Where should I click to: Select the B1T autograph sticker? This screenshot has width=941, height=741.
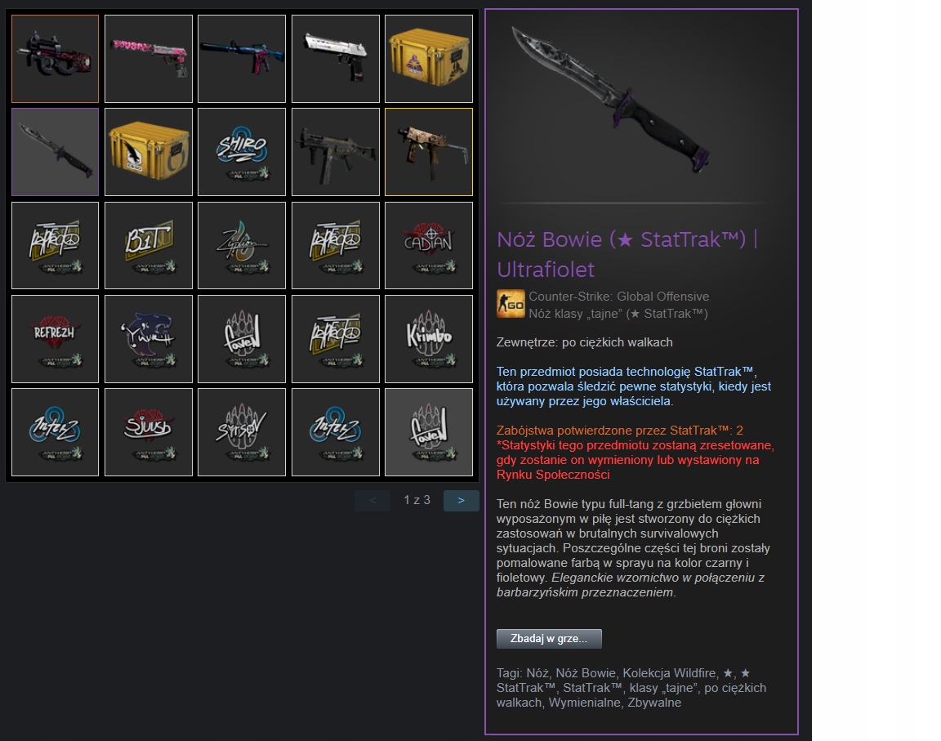tap(149, 245)
